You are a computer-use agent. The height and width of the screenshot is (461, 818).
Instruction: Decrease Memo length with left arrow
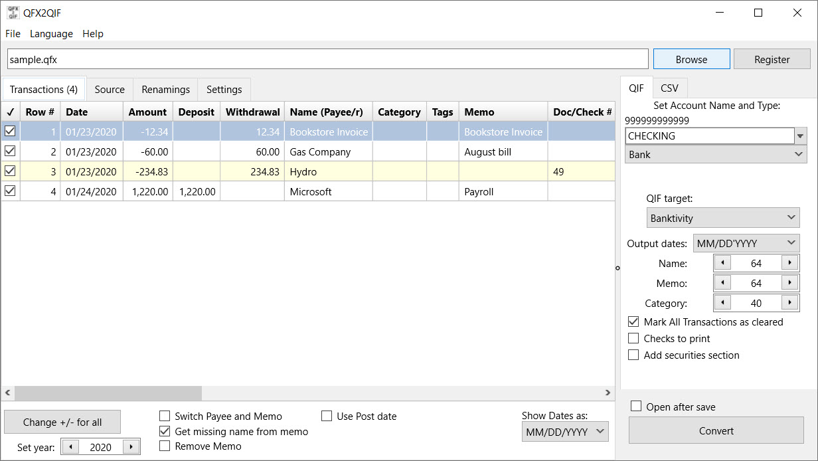click(x=723, y=283)
